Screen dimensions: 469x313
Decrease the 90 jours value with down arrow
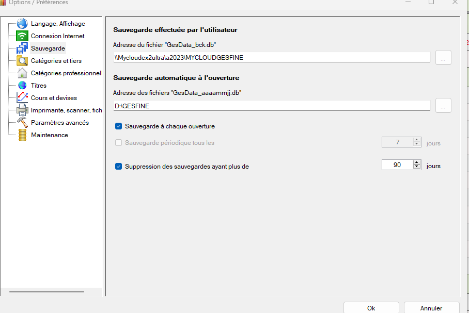pyautogui.click(x=417, y=168)
